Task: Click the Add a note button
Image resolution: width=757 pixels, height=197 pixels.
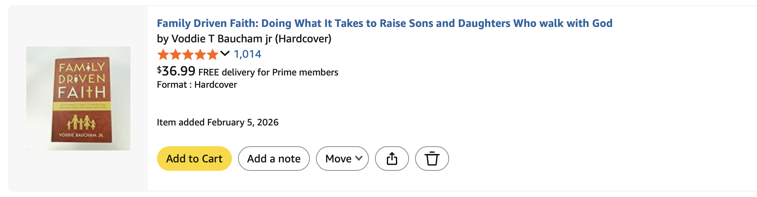Action: pos(274,159)
